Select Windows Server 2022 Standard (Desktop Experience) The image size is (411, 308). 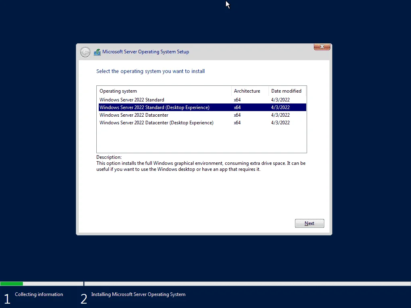tap(202, 107)
